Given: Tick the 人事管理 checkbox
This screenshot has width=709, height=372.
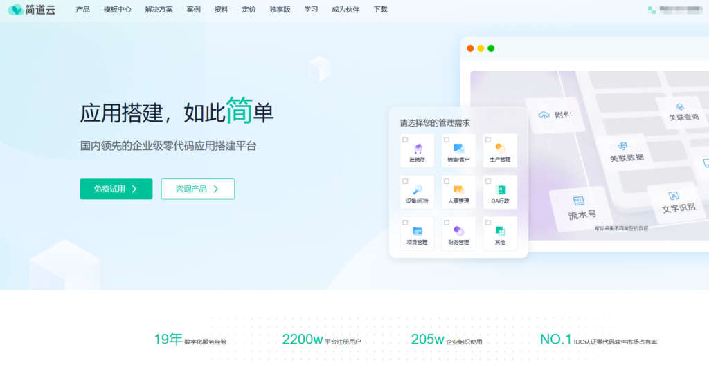Looking at the screenshot, I should [x=447, y=181].
